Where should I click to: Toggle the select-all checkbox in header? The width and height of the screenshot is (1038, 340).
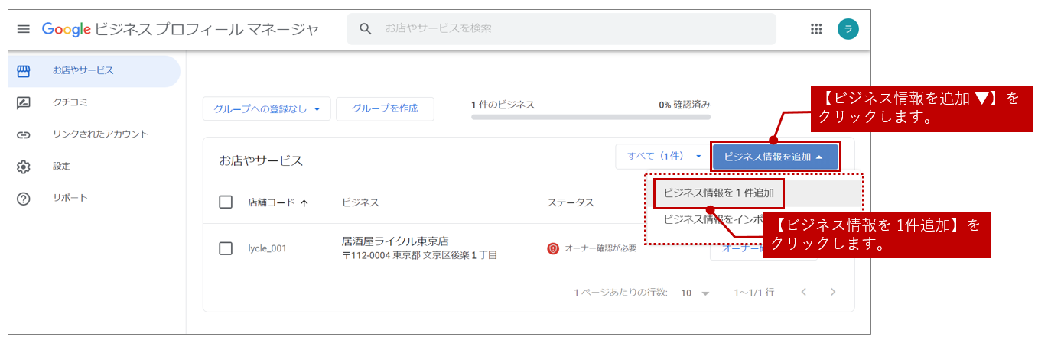click(x=226, y=202)
